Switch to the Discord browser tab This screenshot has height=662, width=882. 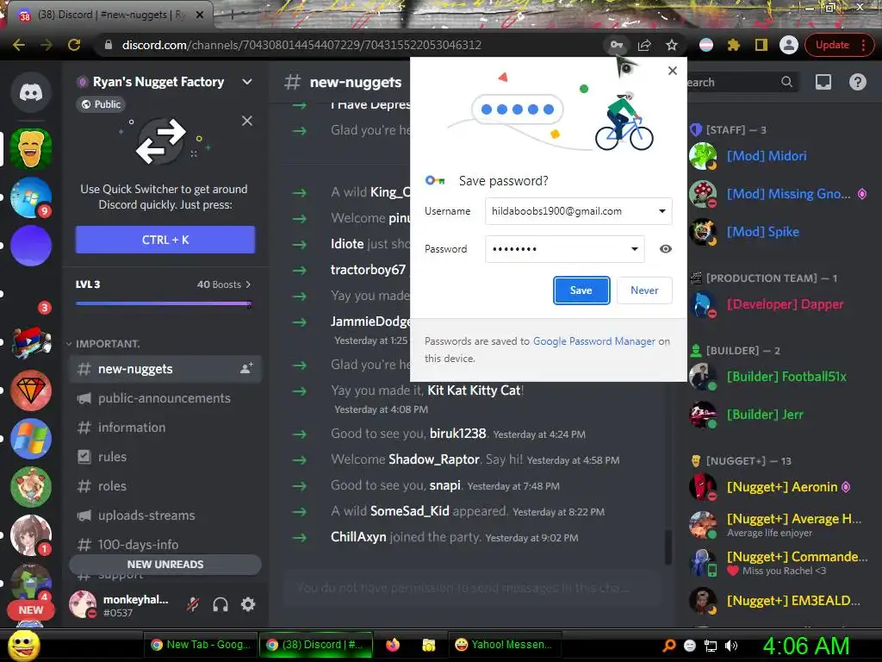110,15
